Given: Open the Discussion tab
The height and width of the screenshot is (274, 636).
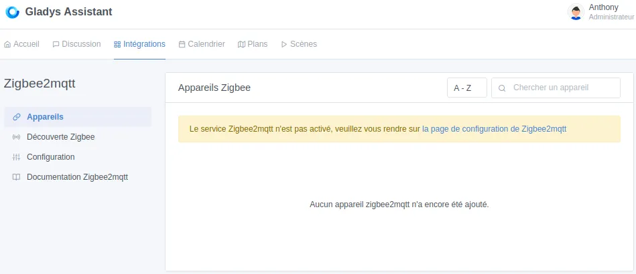Looking at the screenshot, I should [x=76, y=44].
